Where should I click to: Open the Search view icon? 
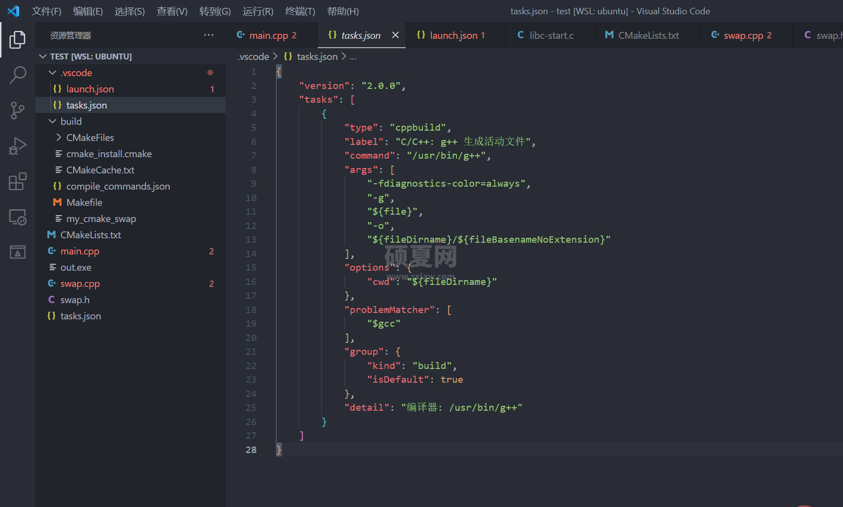point(17,75)
